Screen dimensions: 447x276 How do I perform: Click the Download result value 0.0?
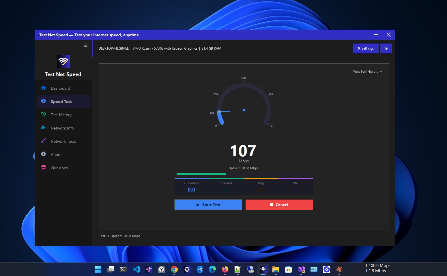coord(191,190)
